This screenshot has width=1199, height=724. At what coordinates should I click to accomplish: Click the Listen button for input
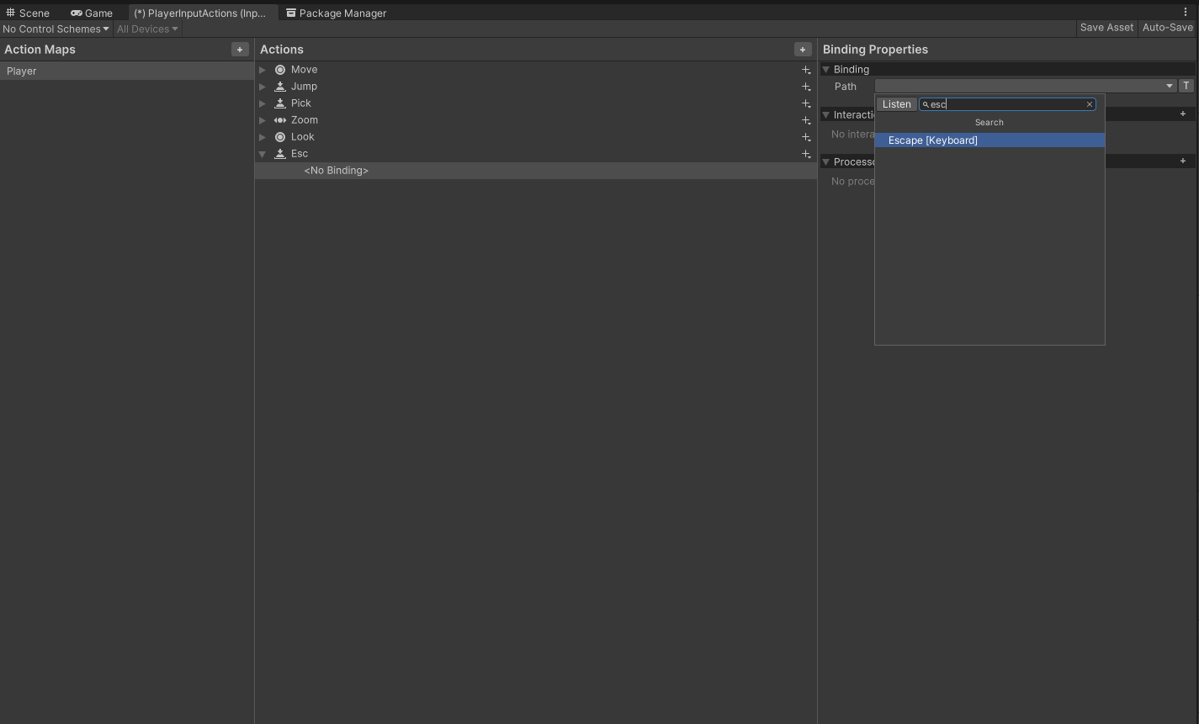pyautogui.click(x=896, y=104)
